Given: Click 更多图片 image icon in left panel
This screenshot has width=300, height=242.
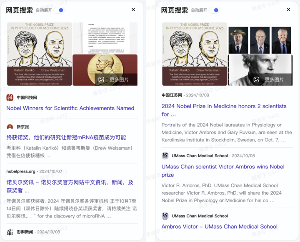Looking at the screenshot, I should click(101, 80).
